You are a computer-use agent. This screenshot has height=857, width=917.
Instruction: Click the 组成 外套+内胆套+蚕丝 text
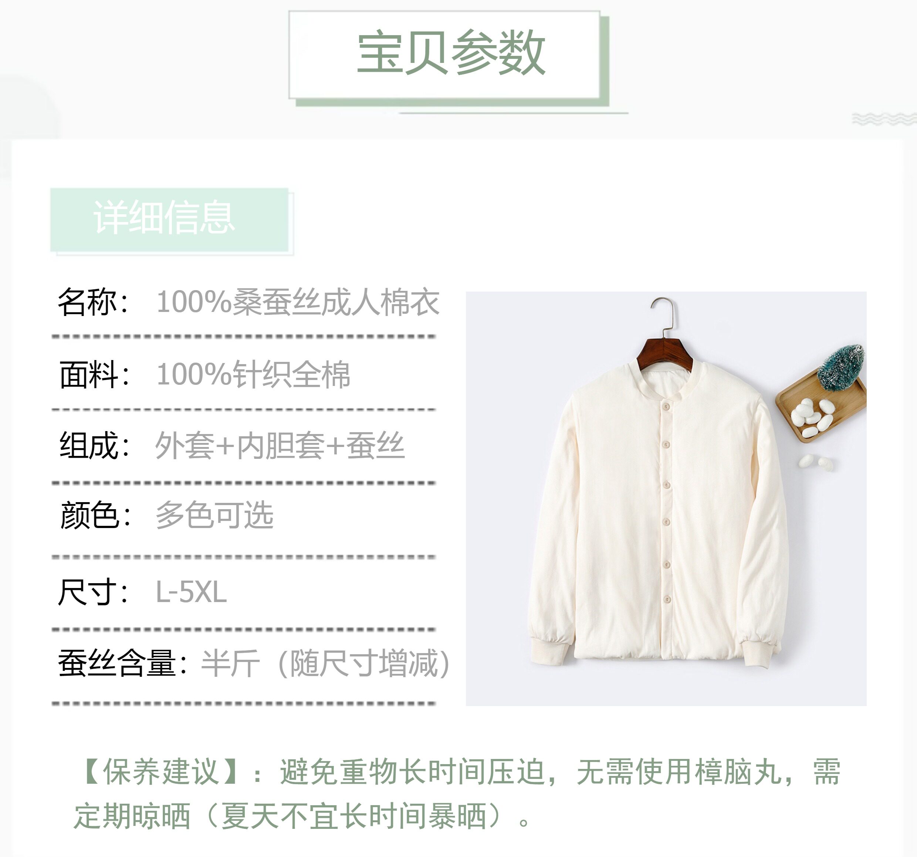click(x=280, y=446)
